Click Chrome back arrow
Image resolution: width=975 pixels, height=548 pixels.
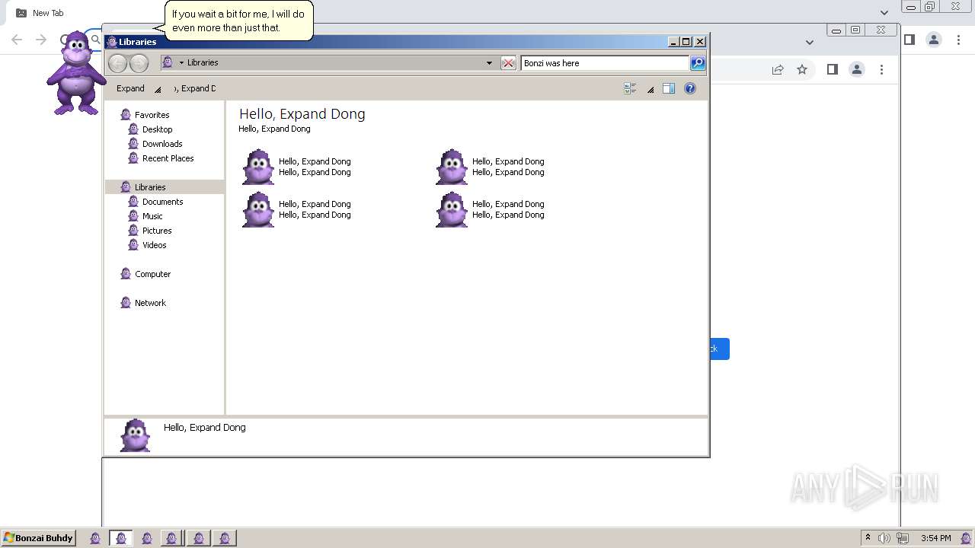tap(17, 40)
